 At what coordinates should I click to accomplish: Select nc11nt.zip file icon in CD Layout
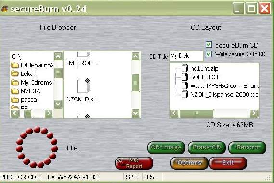coord(184,68)
